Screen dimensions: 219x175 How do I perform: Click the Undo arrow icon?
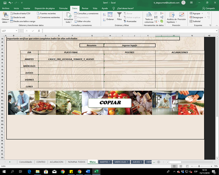coord(10,3)
